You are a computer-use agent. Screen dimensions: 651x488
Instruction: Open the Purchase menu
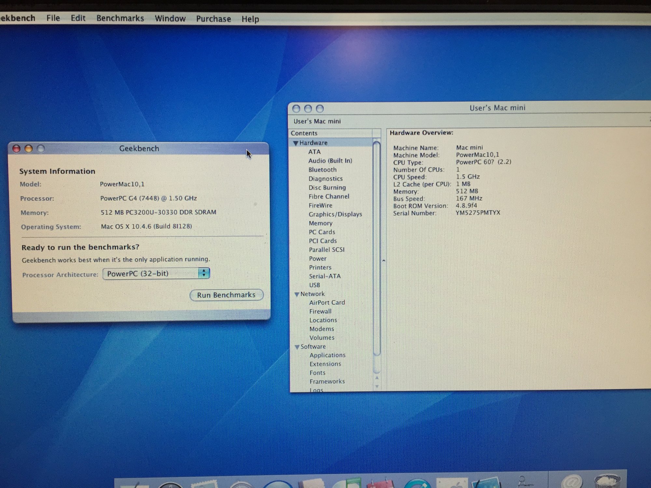(213, 19)
